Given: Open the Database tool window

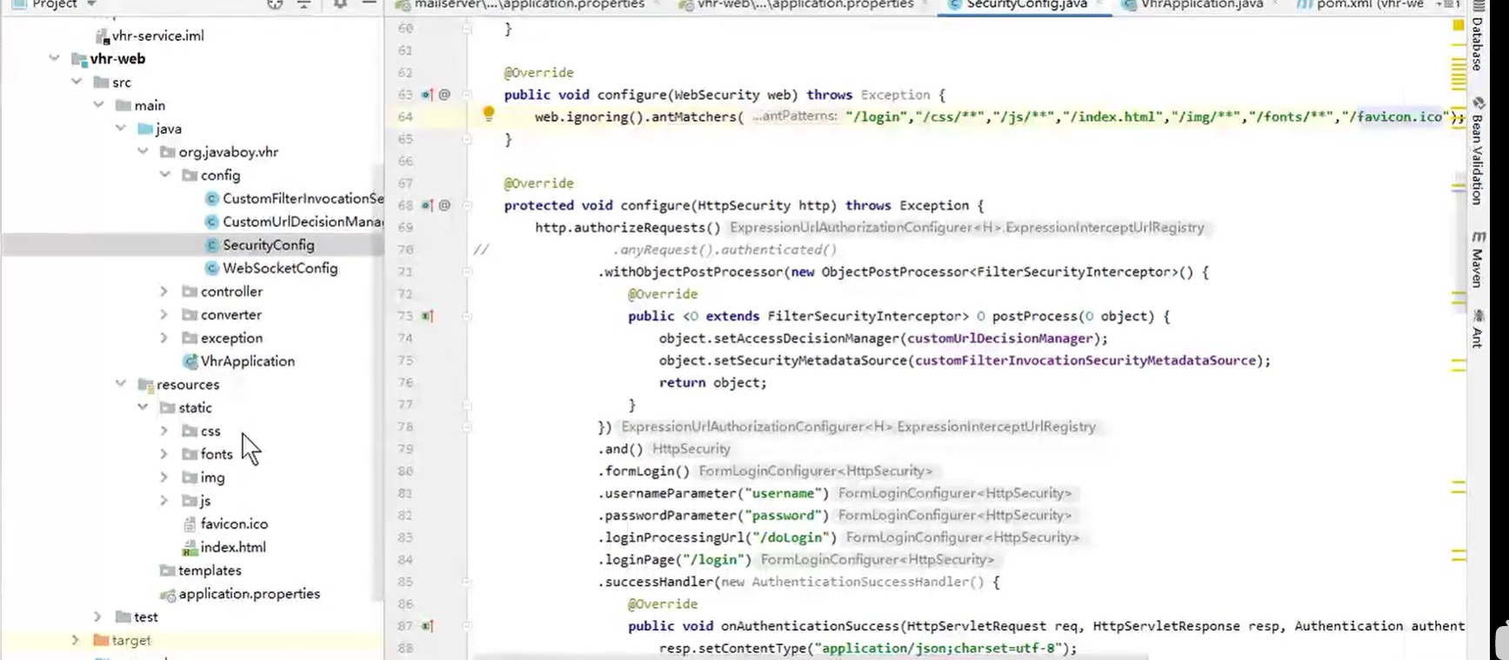Looking at the screenshot, I should (x=1477, y=37).
